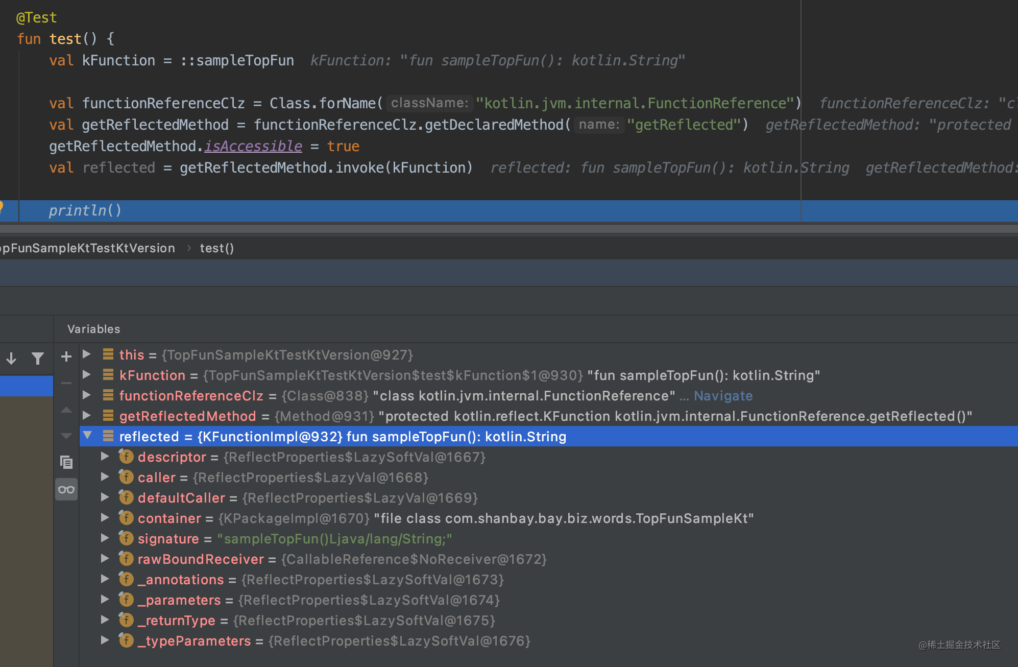
Task: Click the isAccessible property link in code
Action: (x=253, y=146)
